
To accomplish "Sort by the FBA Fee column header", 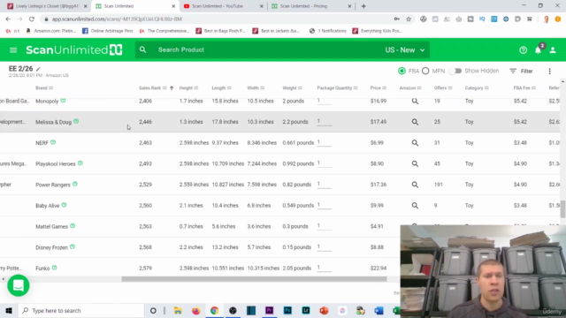I will click(522, 88).
